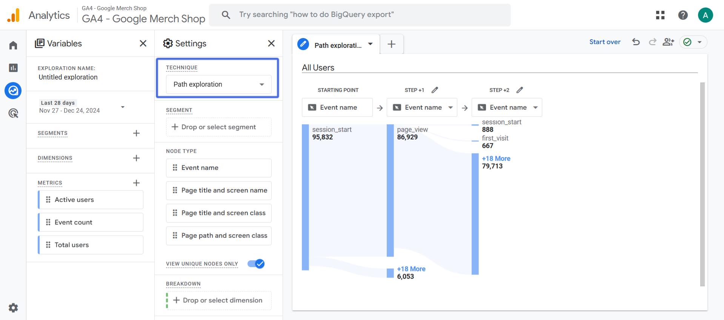Toggle View Unique Nodes Only switch

pyautogui.click(x=256, y=264)
